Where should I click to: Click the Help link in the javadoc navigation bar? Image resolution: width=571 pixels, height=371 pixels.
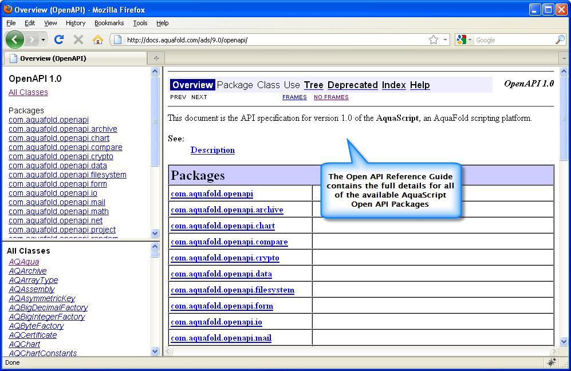point(420,85)
